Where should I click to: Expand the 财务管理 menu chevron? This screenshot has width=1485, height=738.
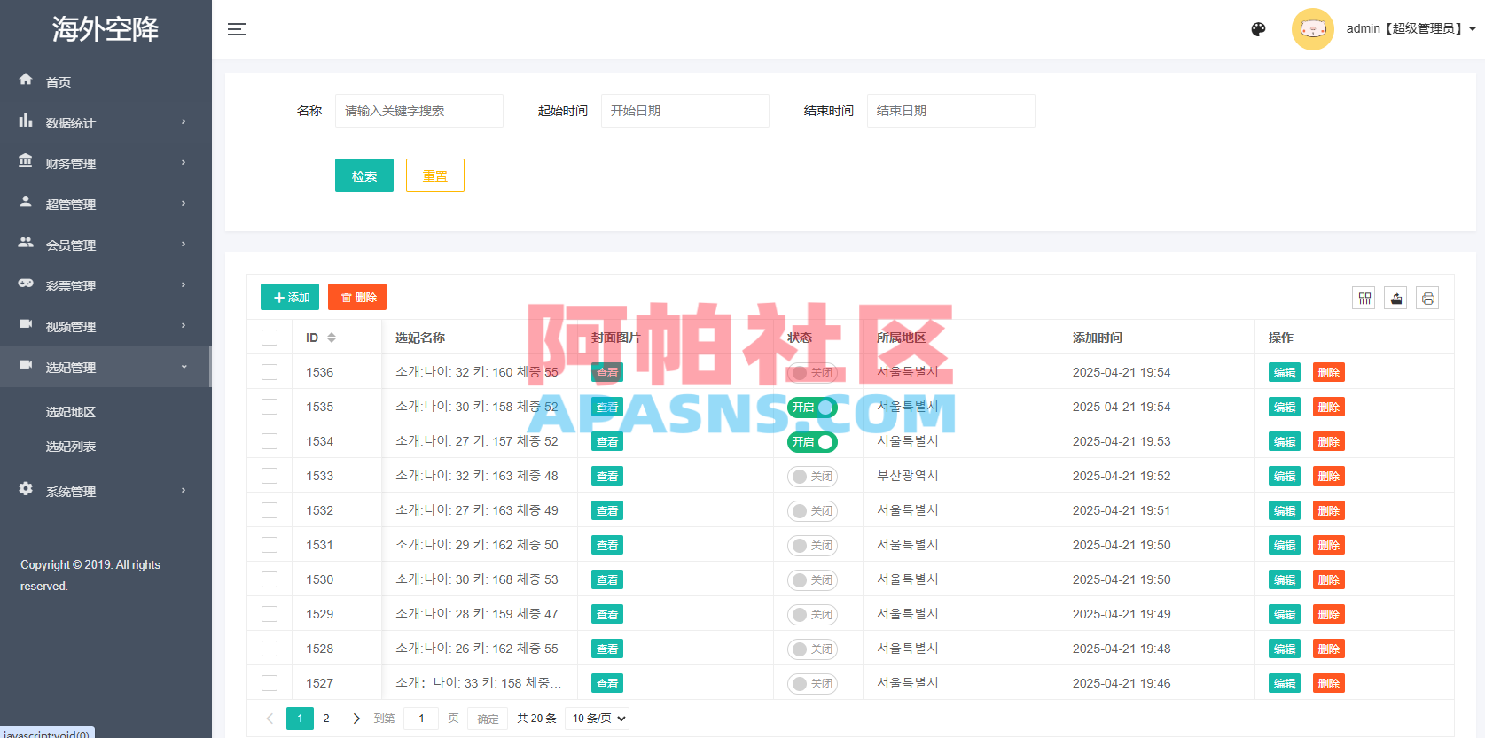coord(184,163)
